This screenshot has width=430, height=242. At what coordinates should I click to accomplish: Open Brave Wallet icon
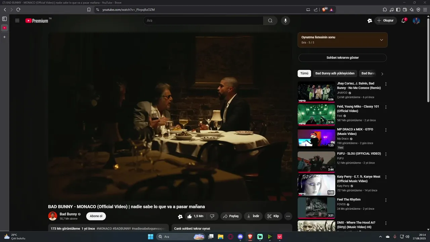tap(405, 10)
